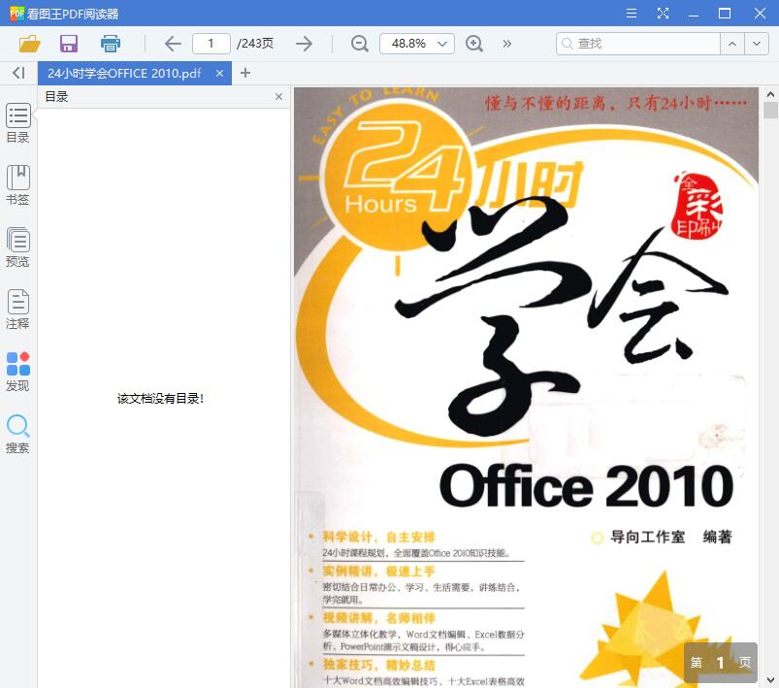
Task: Print the PDF document
Action: [x=111, y=44]
